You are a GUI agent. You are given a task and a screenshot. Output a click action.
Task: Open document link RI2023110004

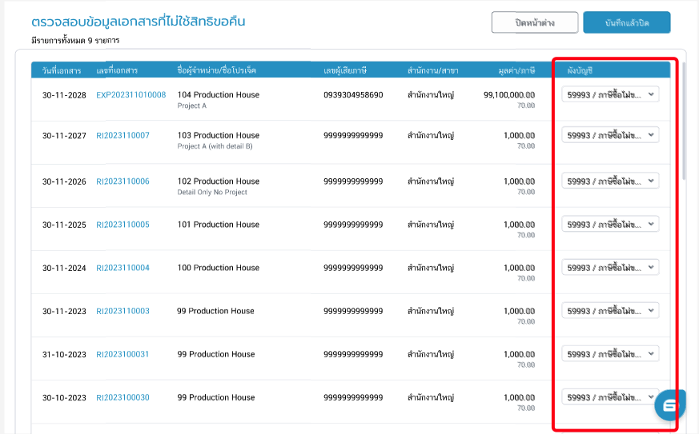tap(123, 268)
